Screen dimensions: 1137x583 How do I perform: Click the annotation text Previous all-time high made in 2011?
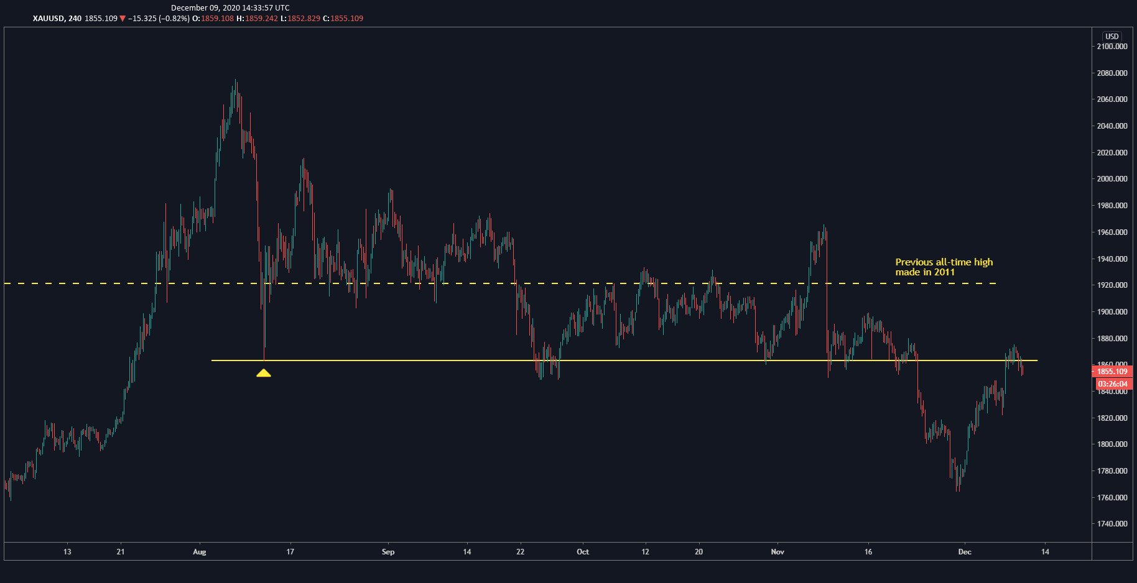[x=943, y=267]
